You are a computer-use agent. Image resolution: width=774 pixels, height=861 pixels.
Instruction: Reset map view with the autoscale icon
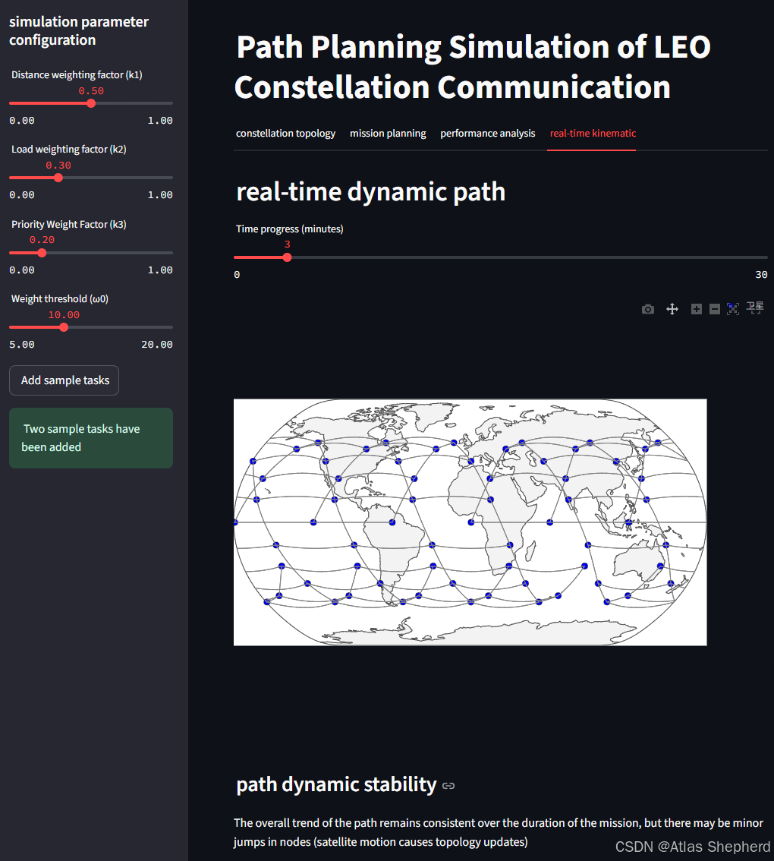tap(733, 309)
